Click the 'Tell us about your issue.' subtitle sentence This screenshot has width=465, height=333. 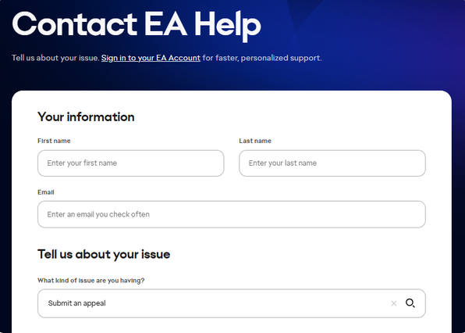[55, 58]
